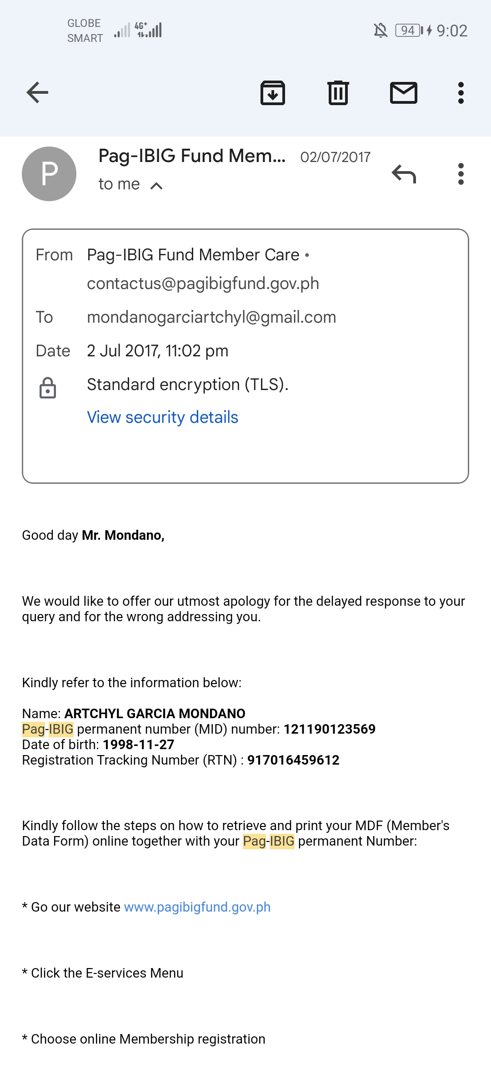Tap sender address contactus@pagibigfund.gov.ph
Image resolution: width=491 pixels, height=1065 pixels.
[x=203, y=284]
